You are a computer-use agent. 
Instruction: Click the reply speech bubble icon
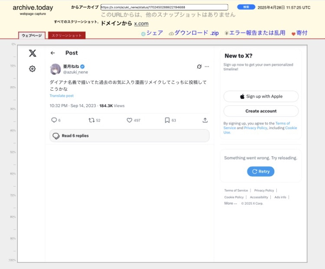54,120
